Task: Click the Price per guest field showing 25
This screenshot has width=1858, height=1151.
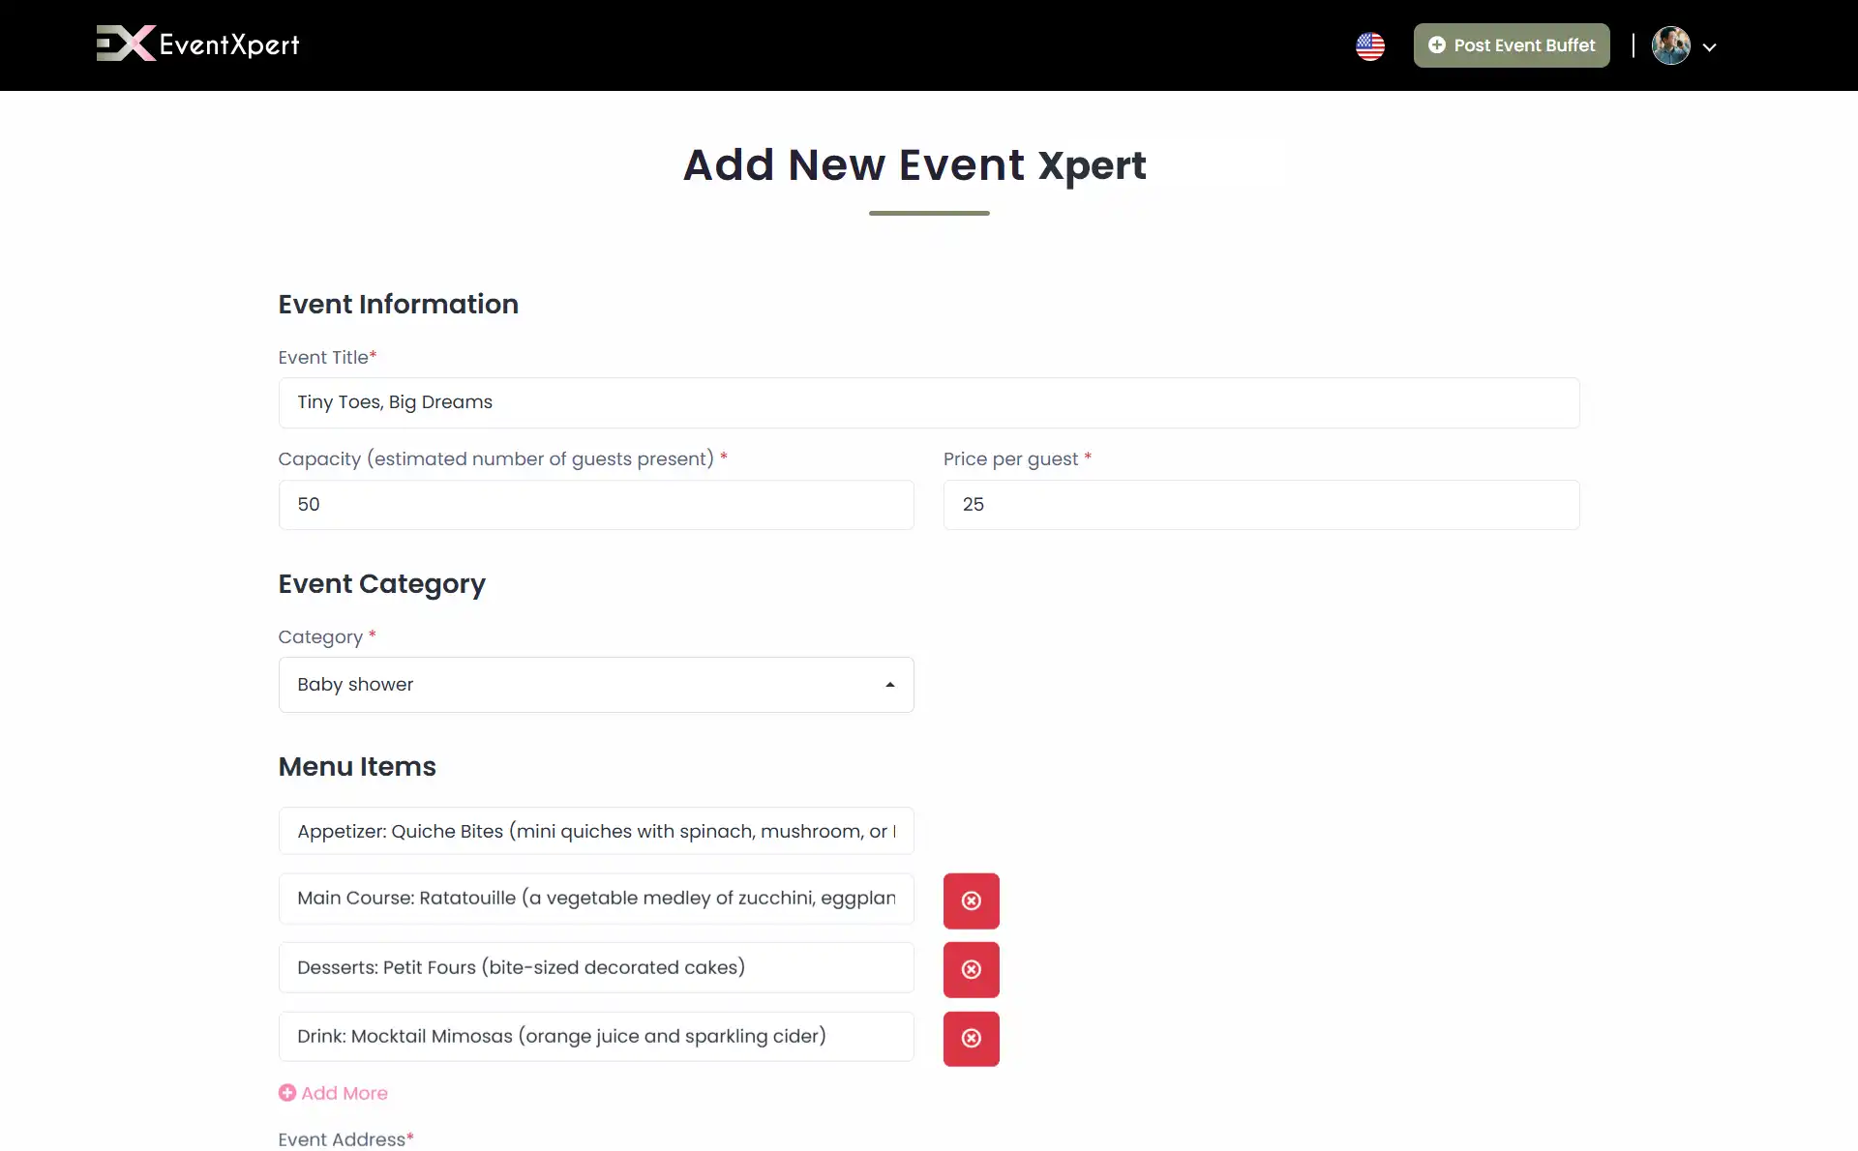Action: point(1260,504)
